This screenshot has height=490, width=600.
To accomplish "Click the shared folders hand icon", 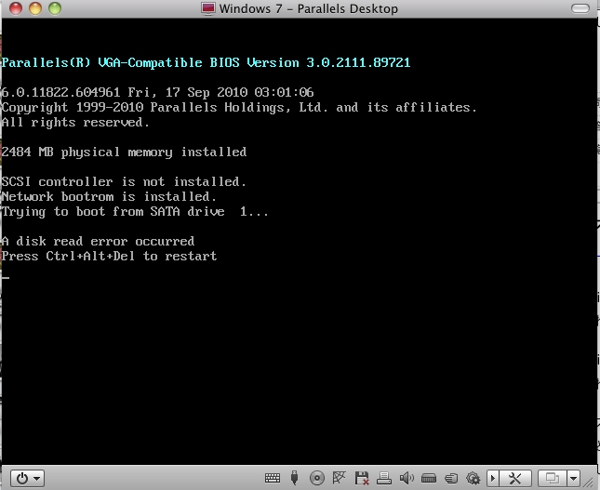I will tap(451, 478).
